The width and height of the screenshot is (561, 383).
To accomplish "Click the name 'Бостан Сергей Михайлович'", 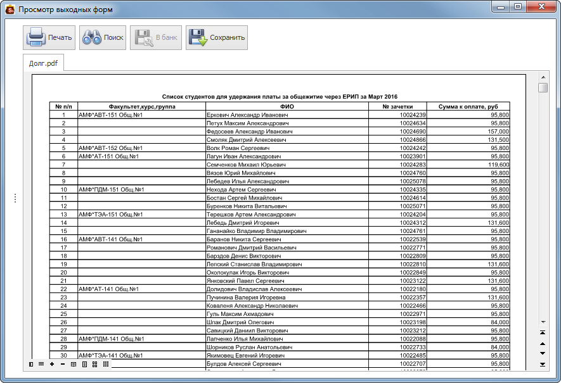I will click(x=244, y=198).
